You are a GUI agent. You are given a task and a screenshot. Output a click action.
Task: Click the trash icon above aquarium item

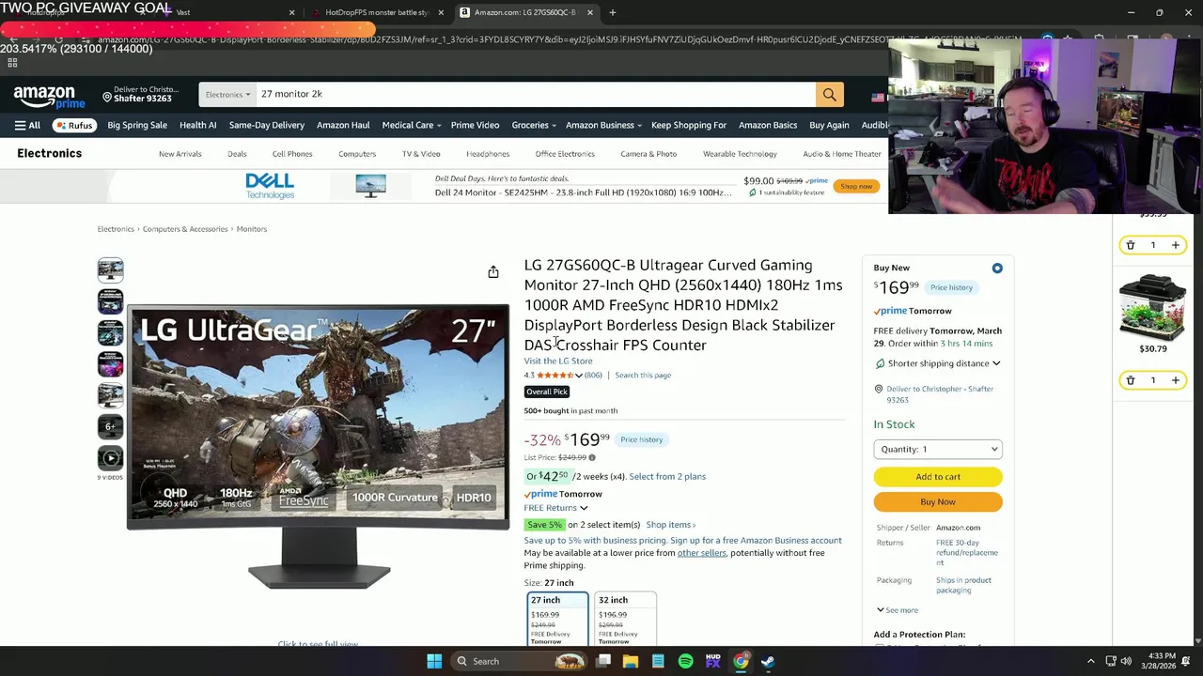coord(1131,245)
